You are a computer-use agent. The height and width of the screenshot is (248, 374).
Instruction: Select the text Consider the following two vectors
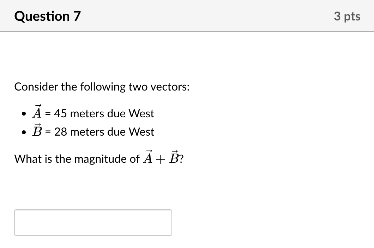tap(102, 87)
